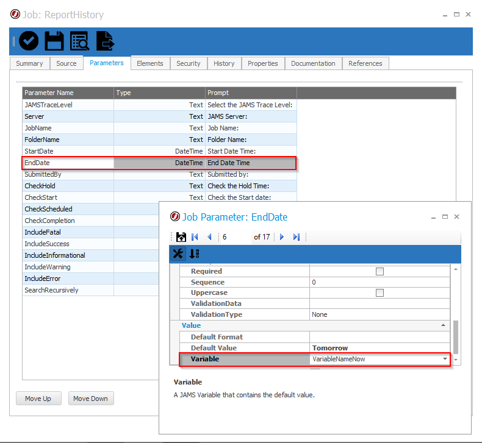The height and width of the screenshot is (443, 482).
Task: Toggle the Uppercase checkbox
Action: click(379, 293)
